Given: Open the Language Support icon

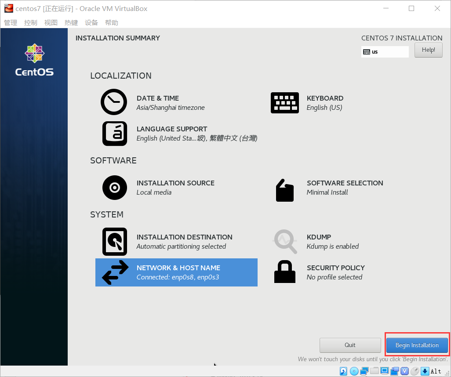Looking at the screenshot, I should (x=115, y=134).
